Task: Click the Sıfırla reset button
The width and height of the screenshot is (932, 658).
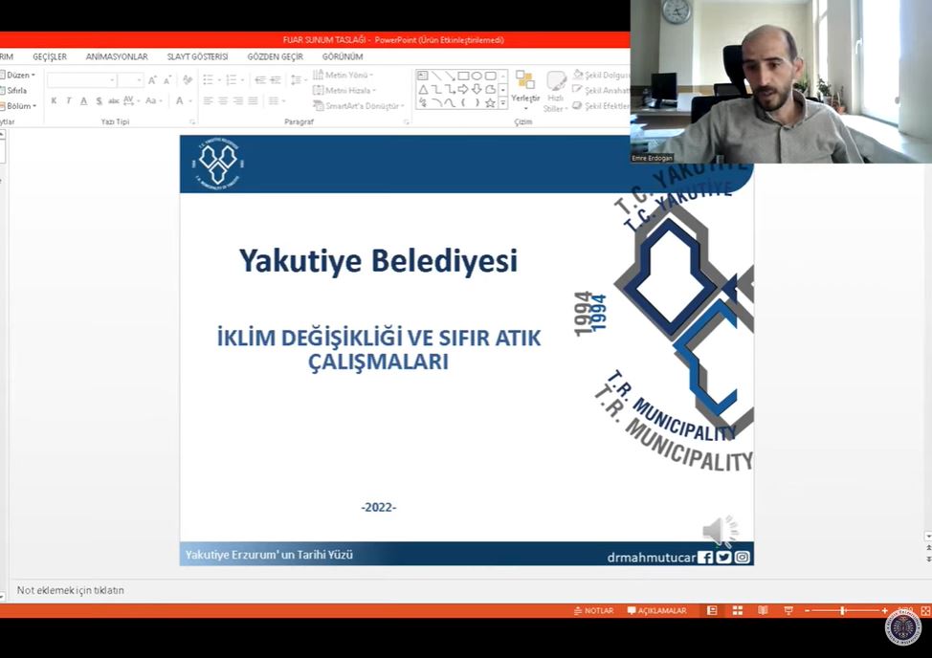Action: (x=16, y=91)
